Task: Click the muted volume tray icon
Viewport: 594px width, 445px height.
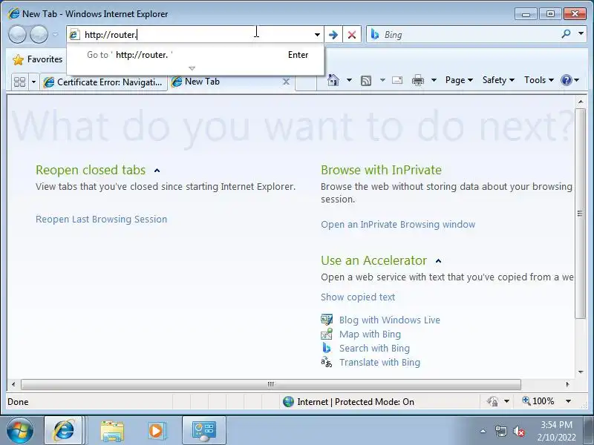Action: pyautogui.click(x=518, y=431)
